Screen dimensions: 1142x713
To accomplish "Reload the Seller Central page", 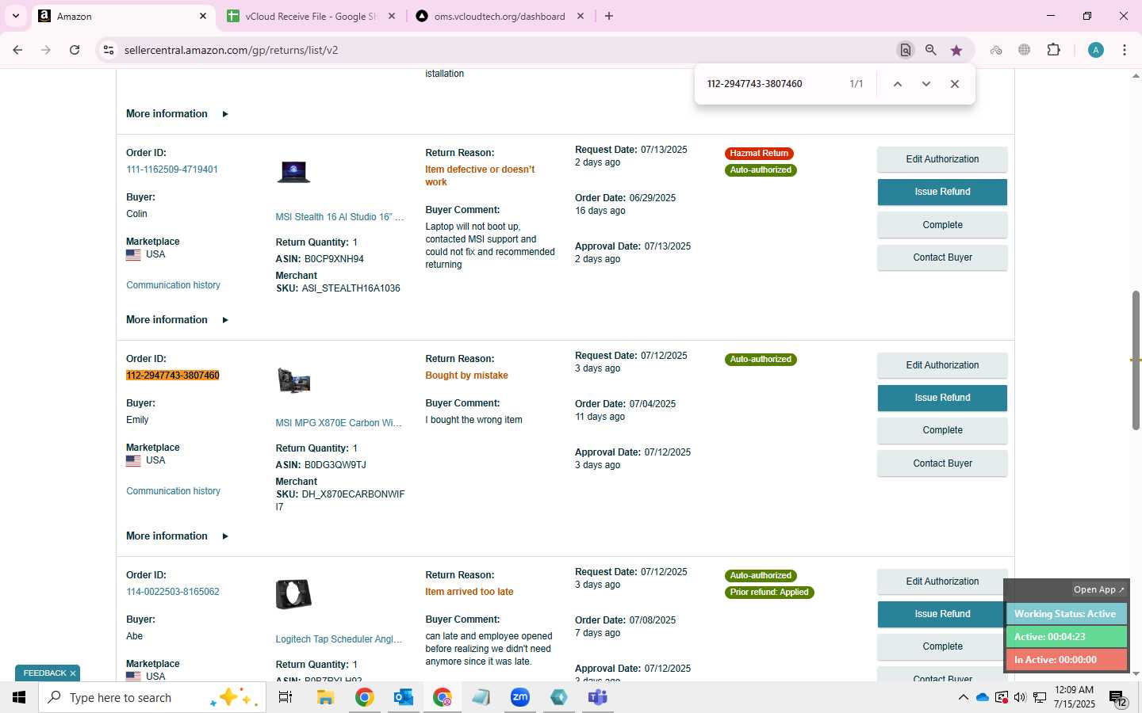I will click(75, 50).
